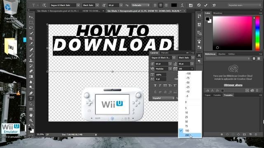
Task: Click the foreground color swatch in toolbox
Action: point(30,129)
